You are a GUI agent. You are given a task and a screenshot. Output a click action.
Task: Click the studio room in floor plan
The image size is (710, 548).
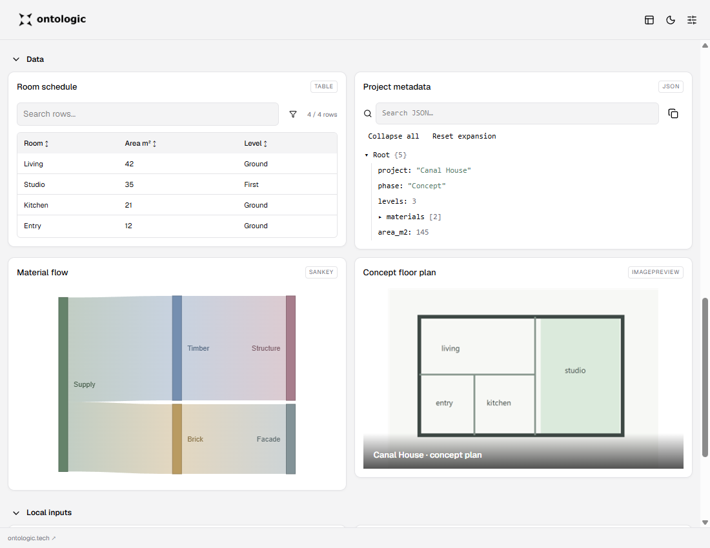tap(580, 375)
